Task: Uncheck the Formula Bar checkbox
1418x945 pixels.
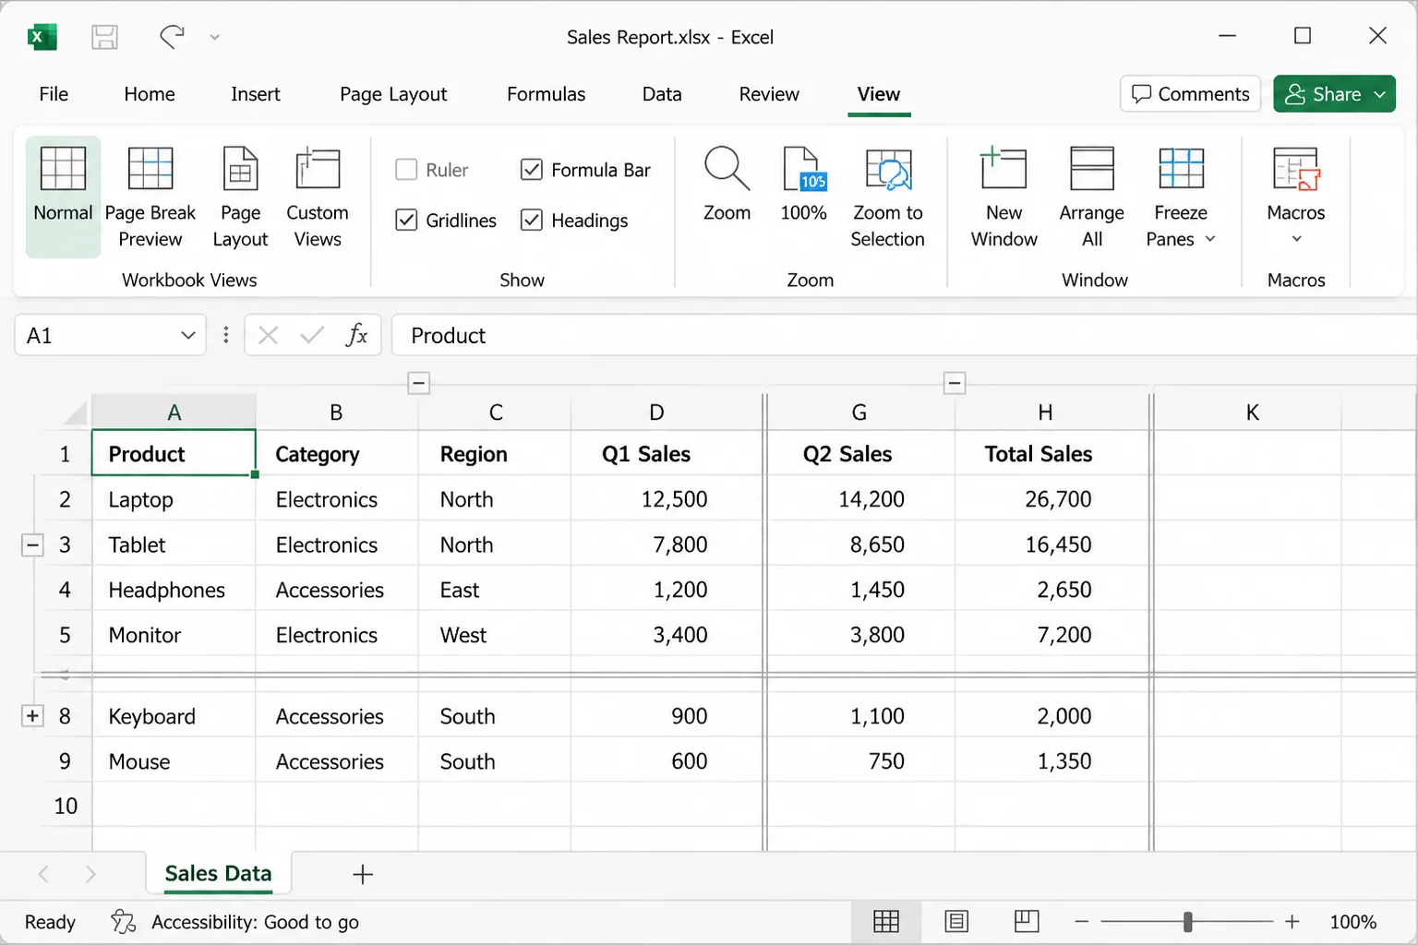Action: coord(532,170)
